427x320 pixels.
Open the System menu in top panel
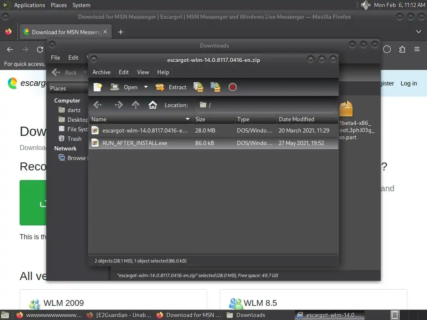coord(81,5)
